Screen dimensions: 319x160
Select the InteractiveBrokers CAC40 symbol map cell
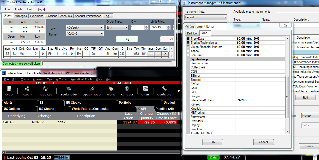coord(260,100)
